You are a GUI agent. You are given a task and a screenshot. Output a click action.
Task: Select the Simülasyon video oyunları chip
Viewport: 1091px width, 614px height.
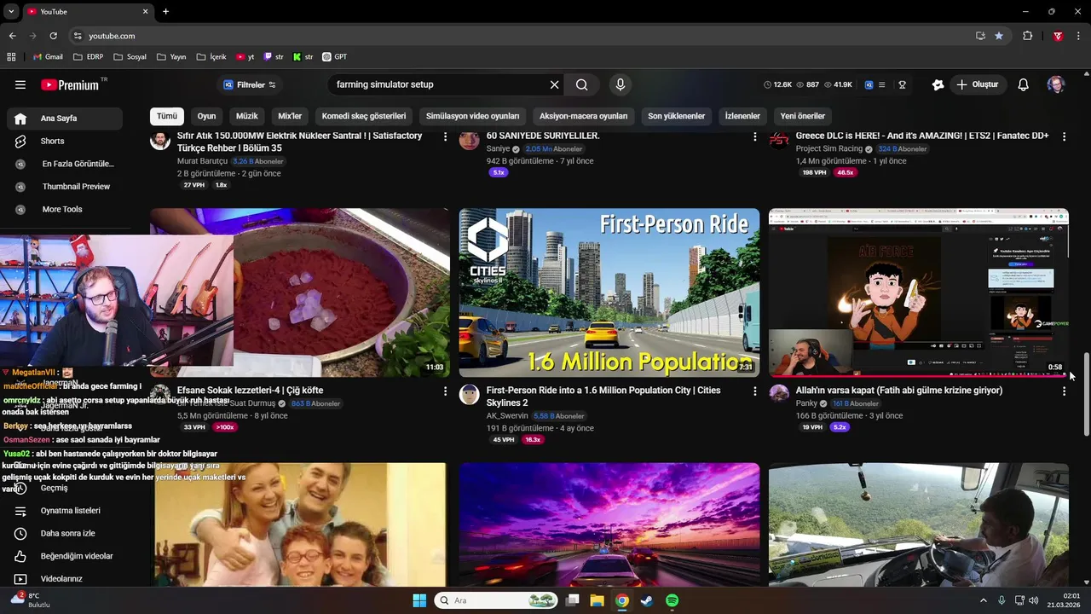pos(472,116)
